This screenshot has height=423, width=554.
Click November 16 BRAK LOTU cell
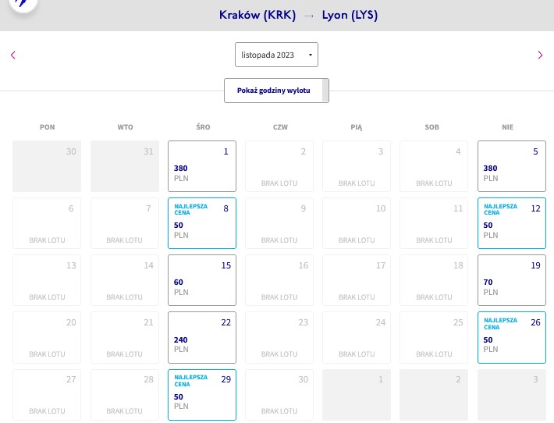pos(279,280)
